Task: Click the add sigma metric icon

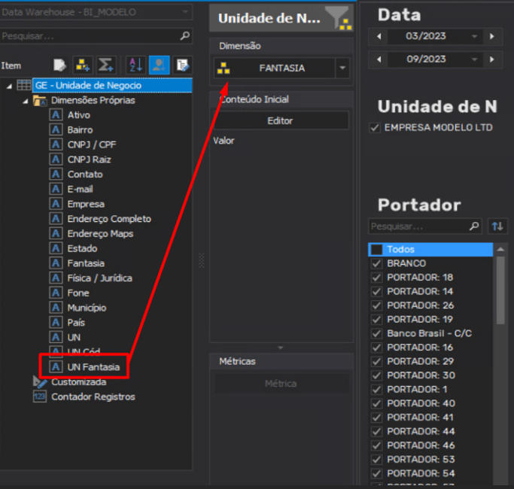Action: pyautogui.click(x=105, y=65)
